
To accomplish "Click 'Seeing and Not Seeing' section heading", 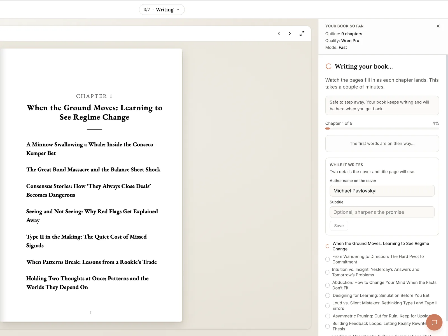I will click(92, 216).
